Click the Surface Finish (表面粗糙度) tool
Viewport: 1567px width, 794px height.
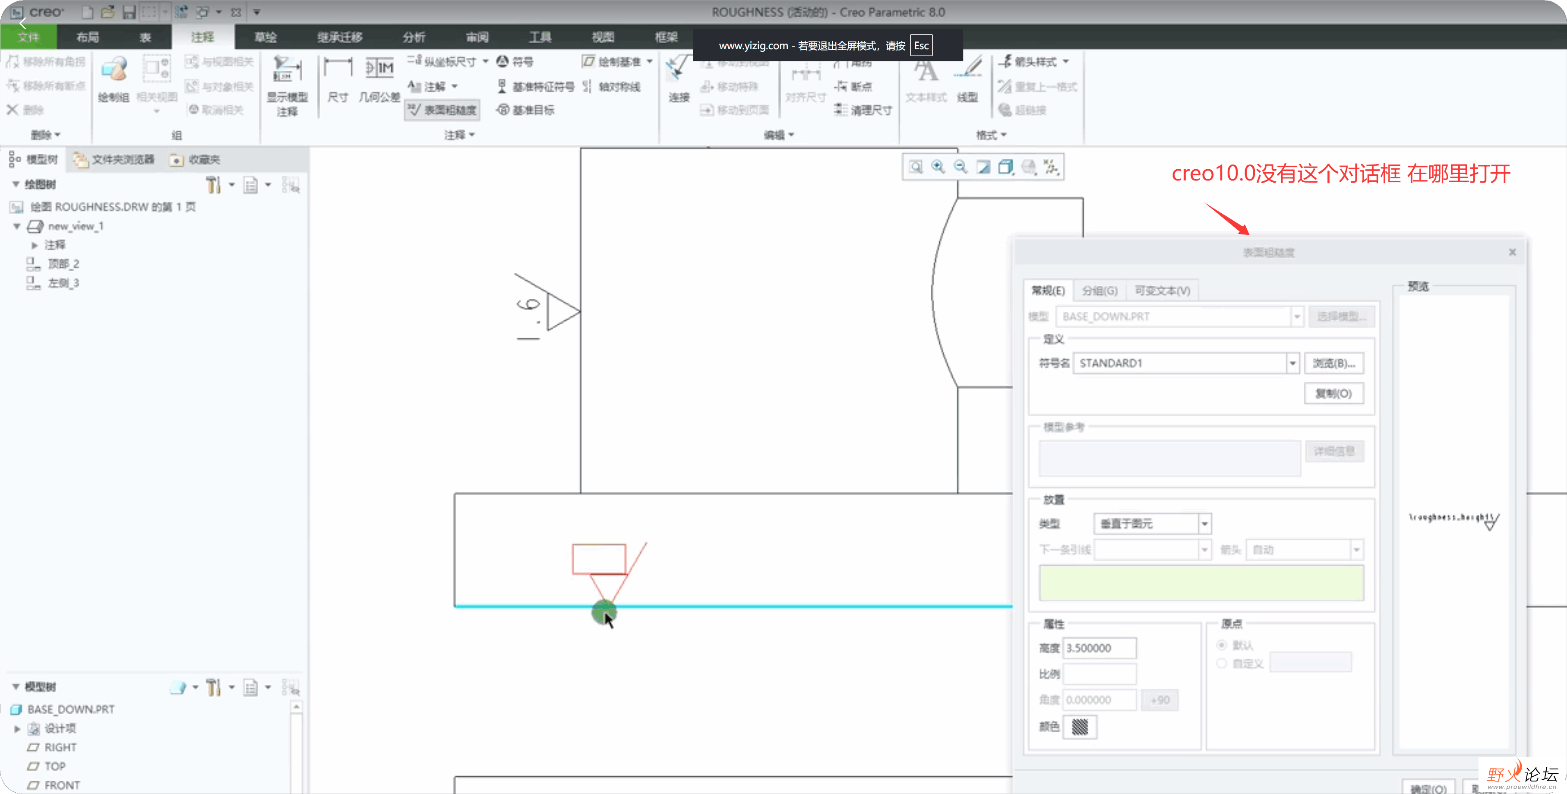tap(443, 110)
